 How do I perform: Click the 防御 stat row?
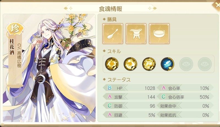pos(130,106)
